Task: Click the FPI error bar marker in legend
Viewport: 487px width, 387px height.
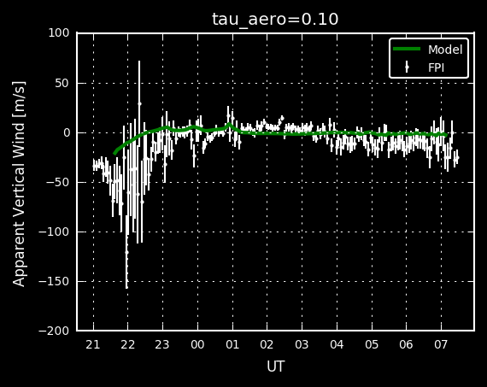Action: (407, 67)
